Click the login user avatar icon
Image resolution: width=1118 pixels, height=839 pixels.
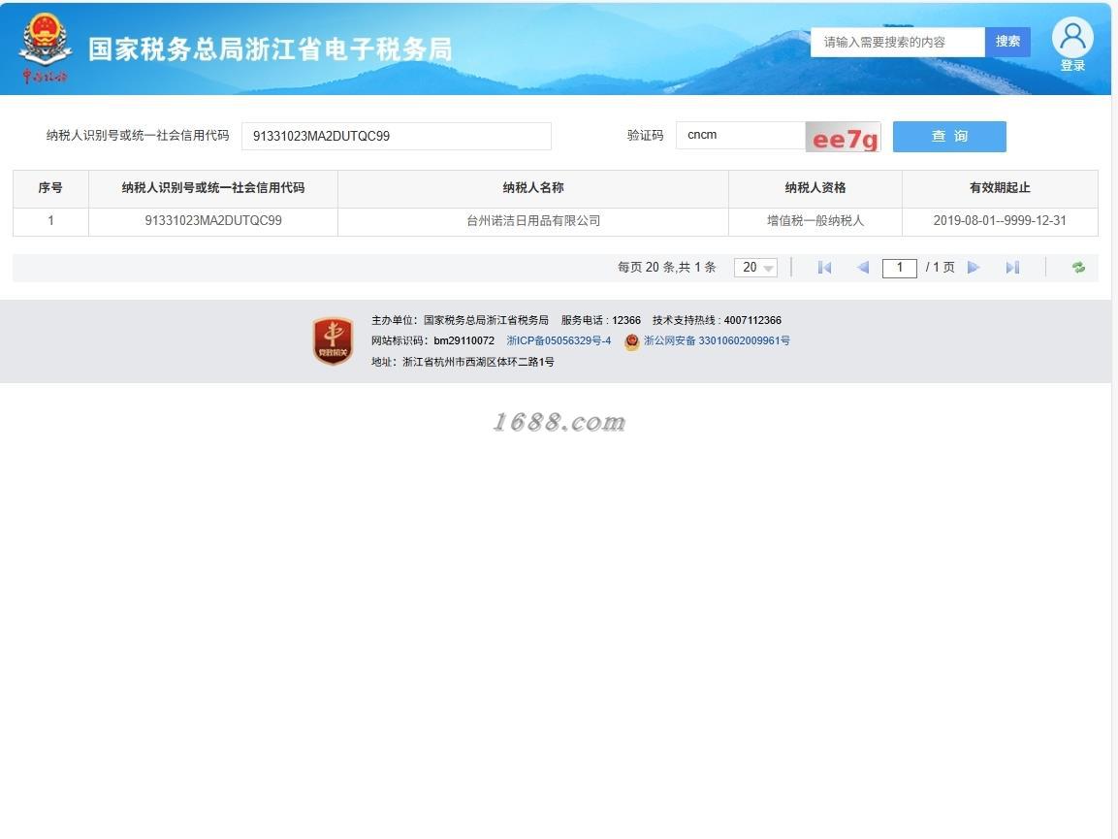pos(1072,37)
